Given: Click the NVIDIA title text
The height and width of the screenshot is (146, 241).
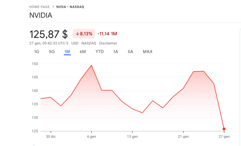Looking at the screenshot, I should click(x=41, y=15).
